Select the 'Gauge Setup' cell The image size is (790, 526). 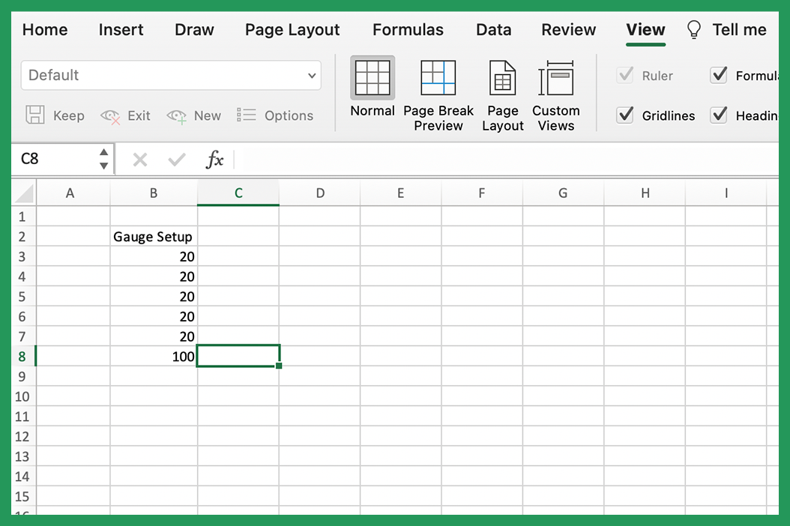point(154,236)
